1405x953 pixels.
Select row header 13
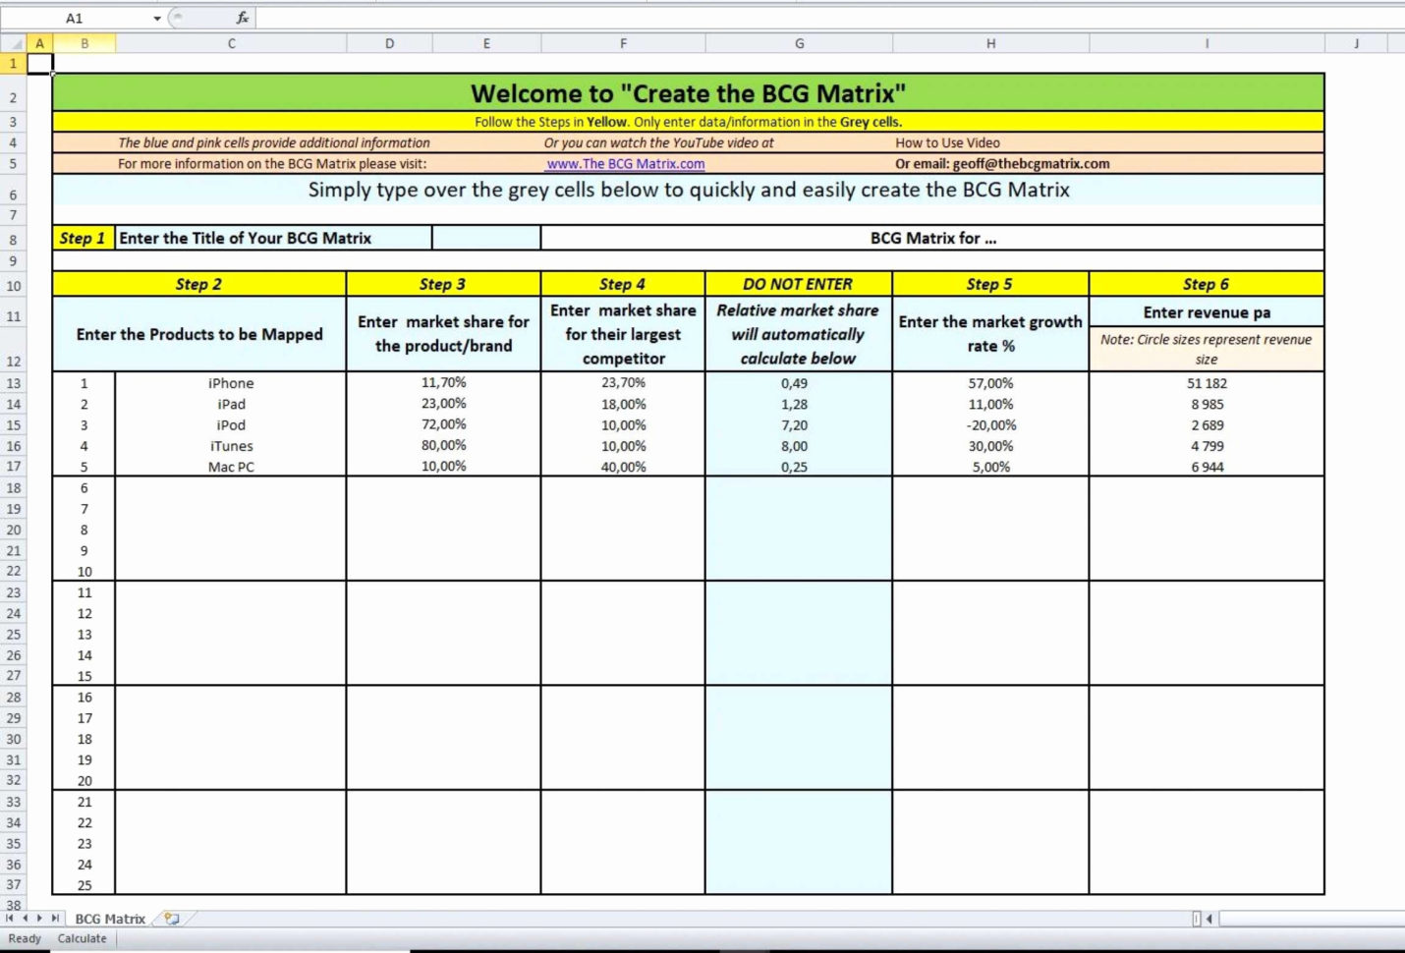14,383
